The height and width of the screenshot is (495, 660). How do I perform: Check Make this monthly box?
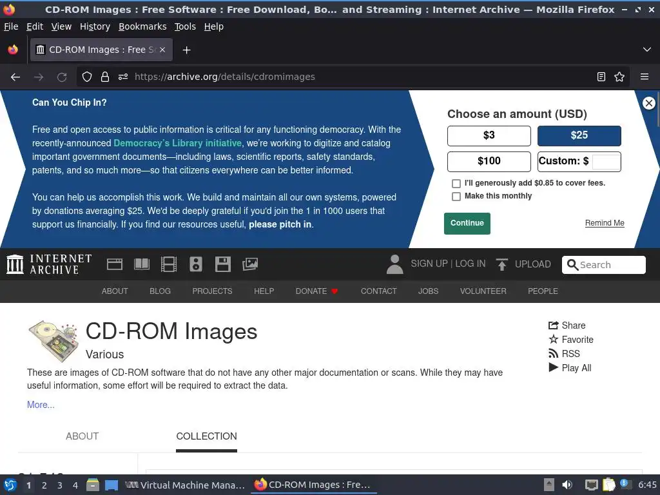456,197
